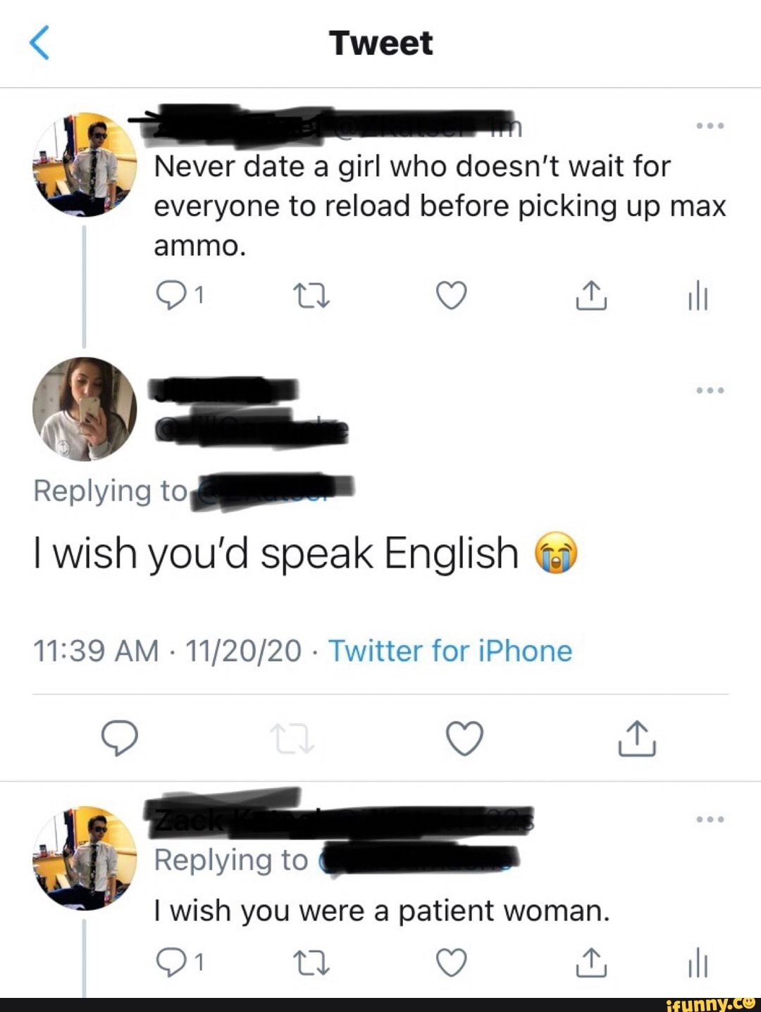
Task: Open more options on the speak English reply
Action: pos(710,390)
